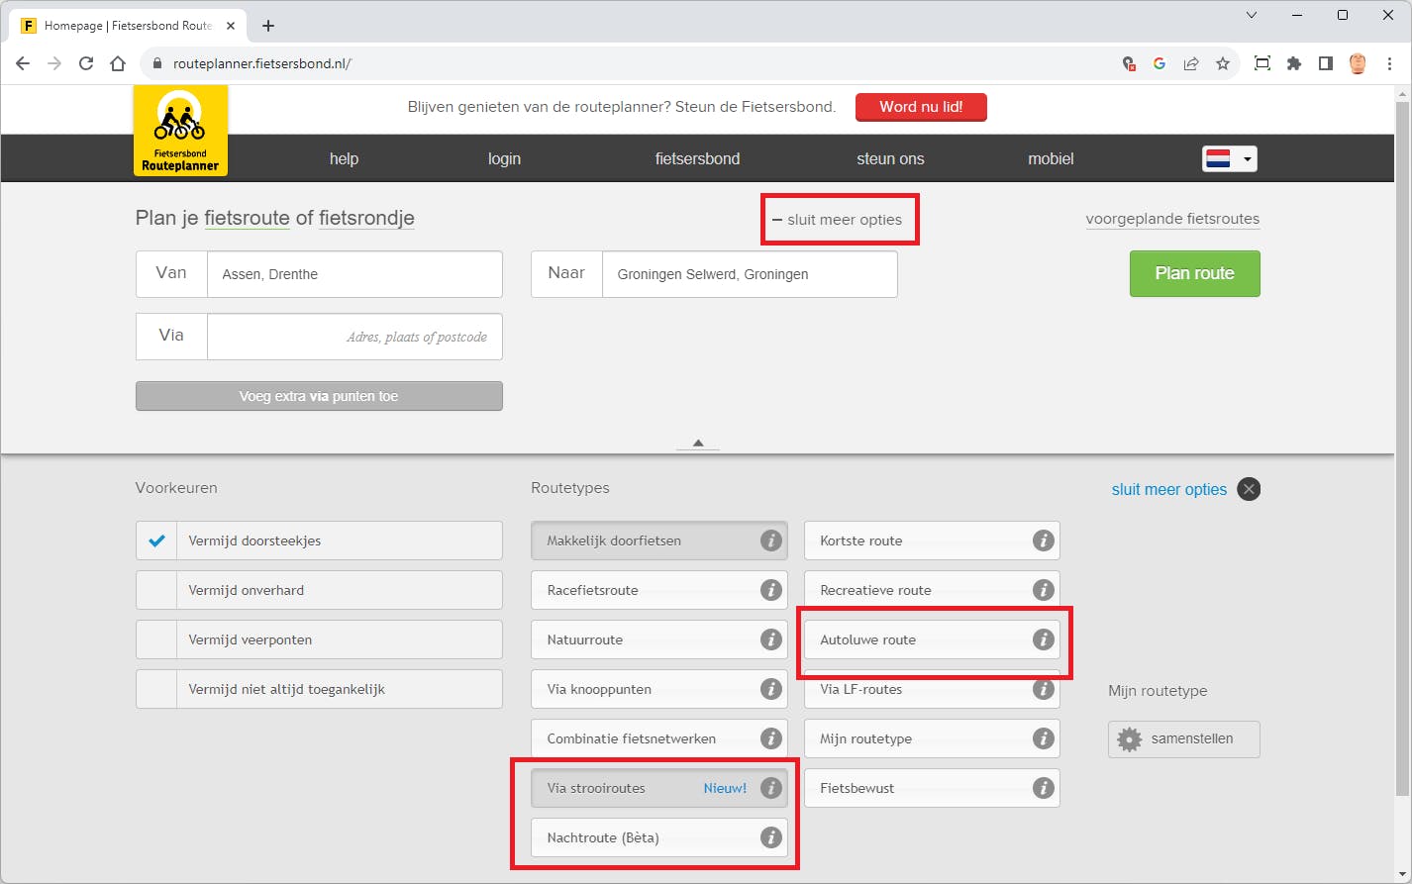Viewport: 1412px width, 884px height.
Task: Reload the page
Action: [x=86, y=63]
